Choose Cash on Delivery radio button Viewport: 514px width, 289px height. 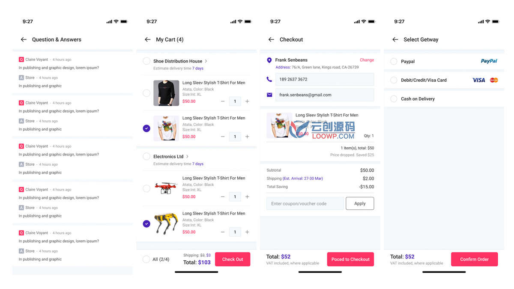394,99
